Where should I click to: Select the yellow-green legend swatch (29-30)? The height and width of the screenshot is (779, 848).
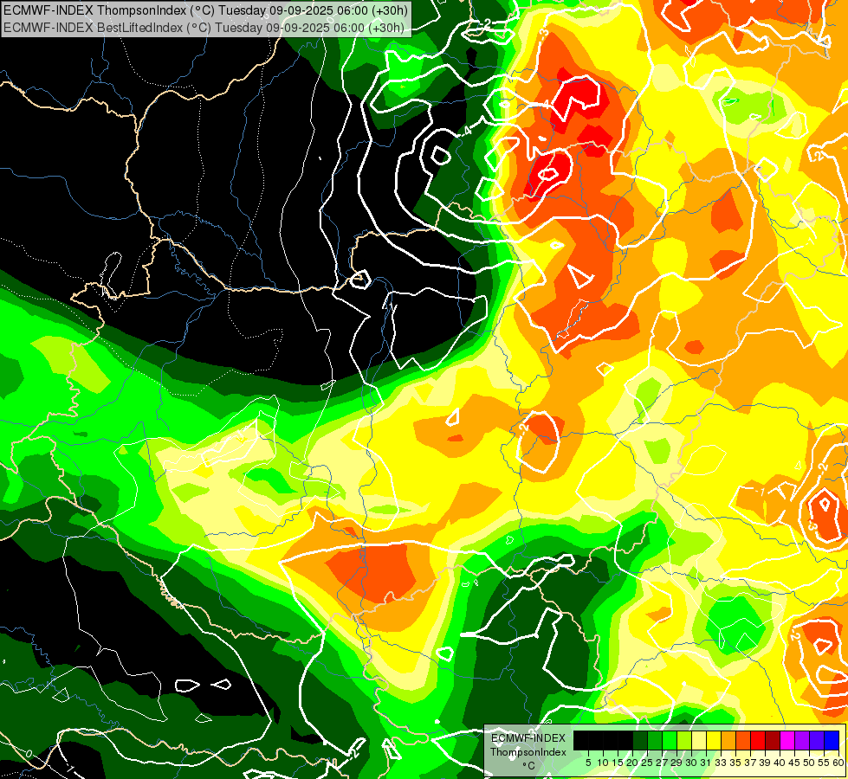pyautogui.click(x=684, y=740)
